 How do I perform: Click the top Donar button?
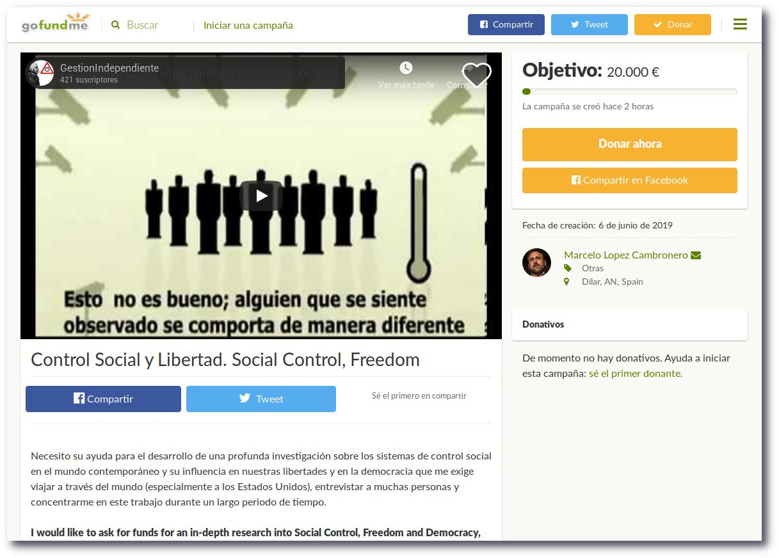[x=672, y=24]
